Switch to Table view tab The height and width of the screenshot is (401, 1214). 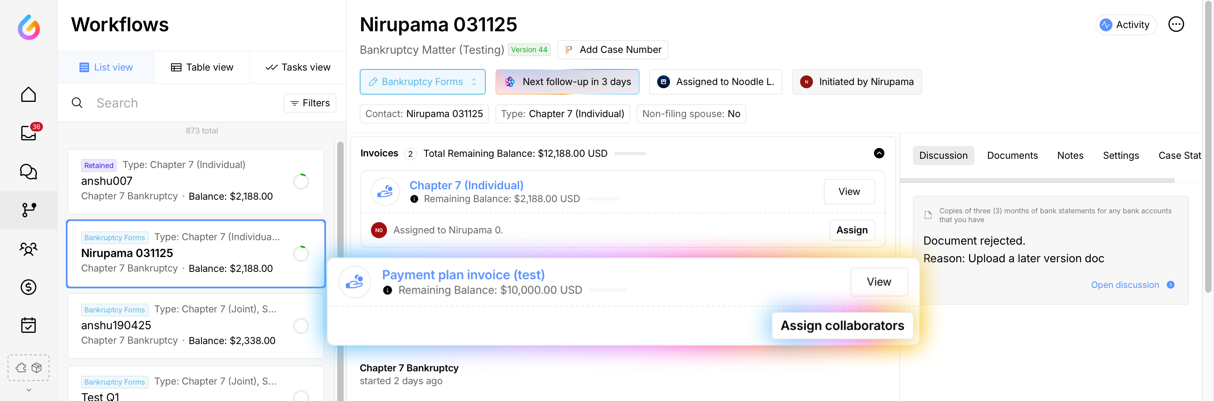202,67
